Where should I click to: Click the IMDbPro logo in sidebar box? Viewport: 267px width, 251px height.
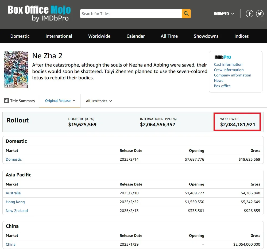tap(223, 57)
